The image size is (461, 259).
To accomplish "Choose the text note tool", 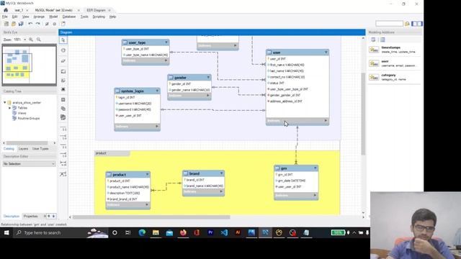I will tap(63, 81).
